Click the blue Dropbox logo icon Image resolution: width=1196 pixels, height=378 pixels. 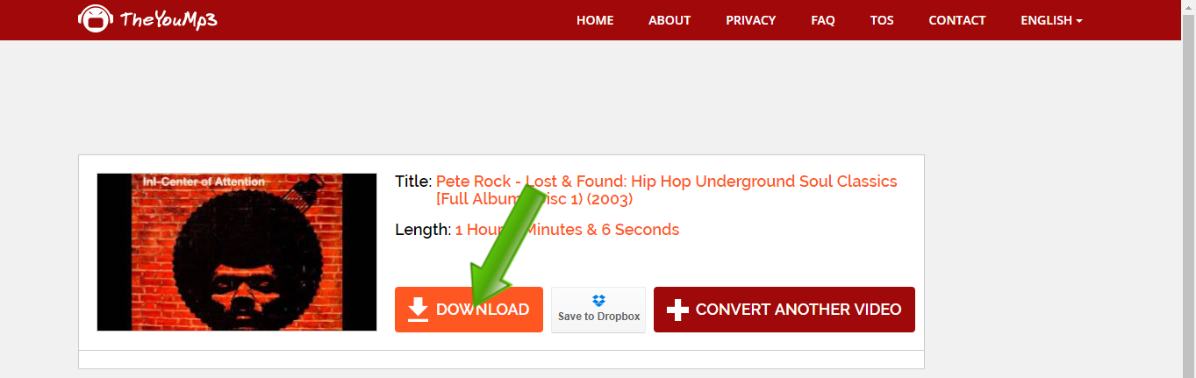click(598, 300)
